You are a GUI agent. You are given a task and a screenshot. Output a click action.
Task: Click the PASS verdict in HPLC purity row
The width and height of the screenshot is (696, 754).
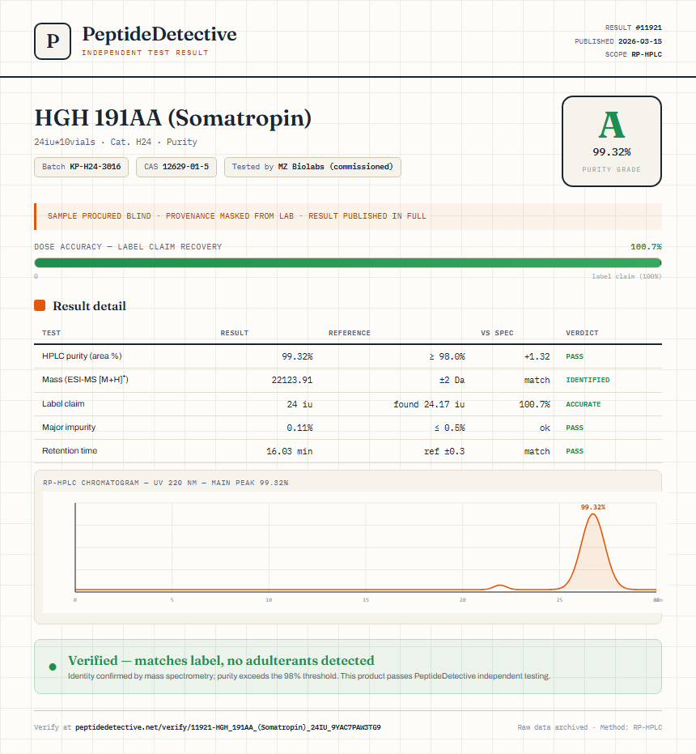(575, 356)
